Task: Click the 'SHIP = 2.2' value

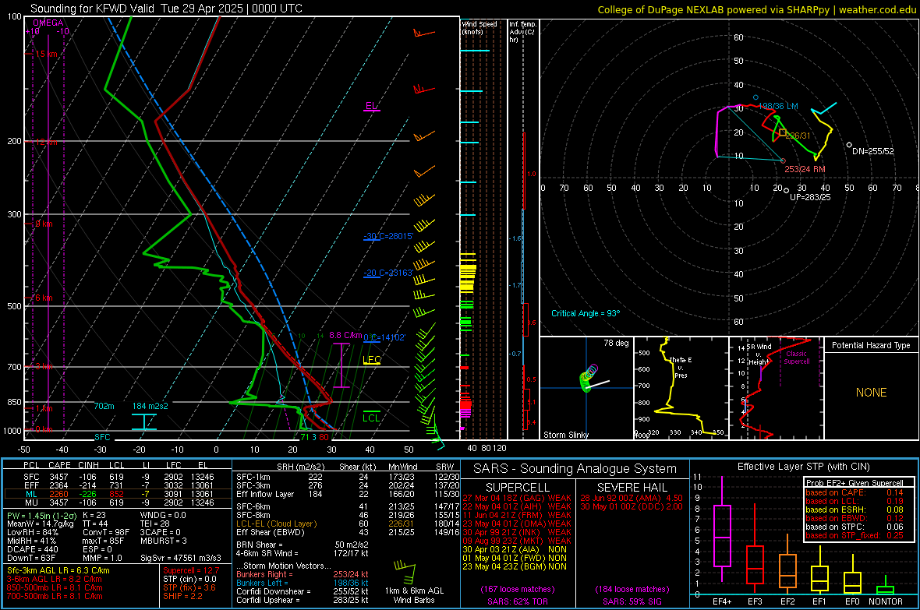Action: tap(182, 596)
